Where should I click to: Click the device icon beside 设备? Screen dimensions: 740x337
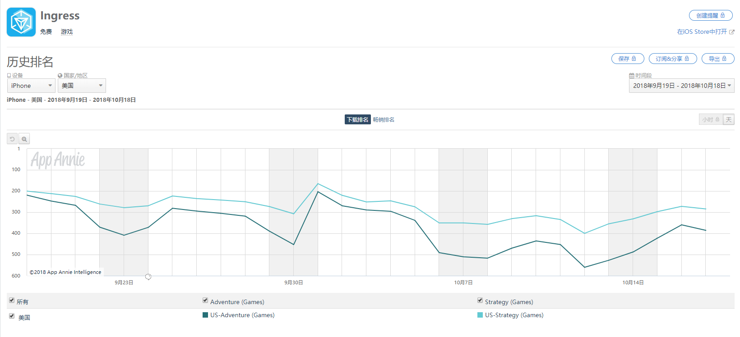(9, 76)
